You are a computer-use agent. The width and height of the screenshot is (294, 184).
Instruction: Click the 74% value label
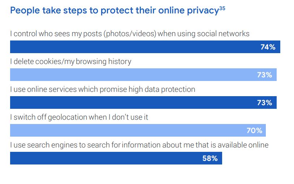pyautogui.click(x=268, y=47)
